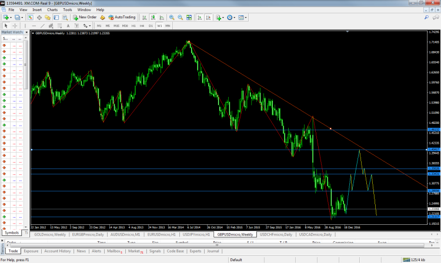This screenshot has height=263, width=441.
Task: Open the Account History terminal tab
Action: point(58,251)
